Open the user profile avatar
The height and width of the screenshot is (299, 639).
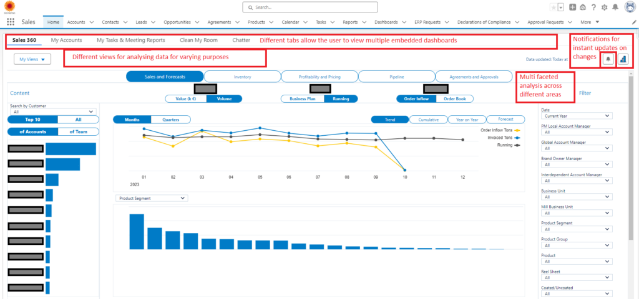tap(630, 7)
